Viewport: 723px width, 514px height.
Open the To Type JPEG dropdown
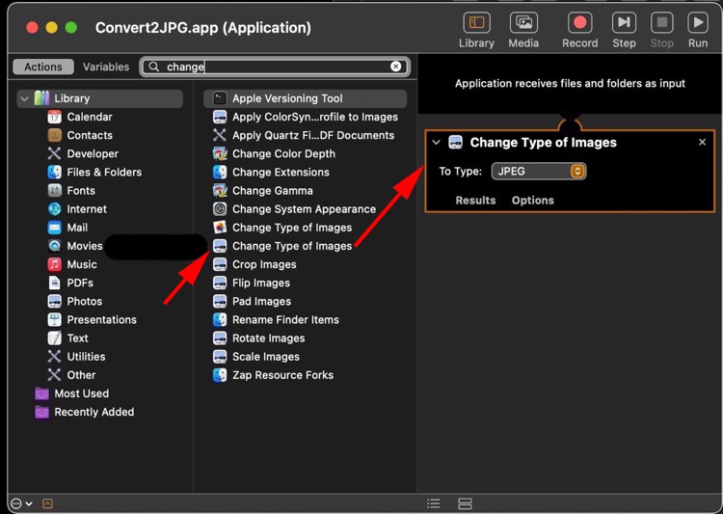539,172
